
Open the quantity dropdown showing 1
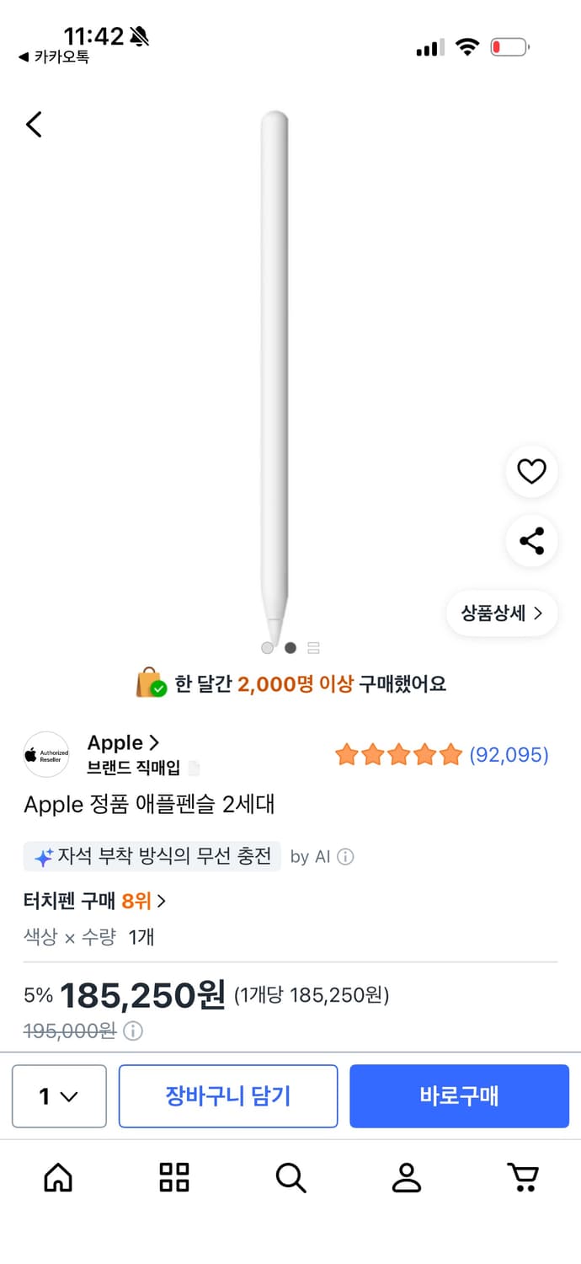[x=58, y=1096]
